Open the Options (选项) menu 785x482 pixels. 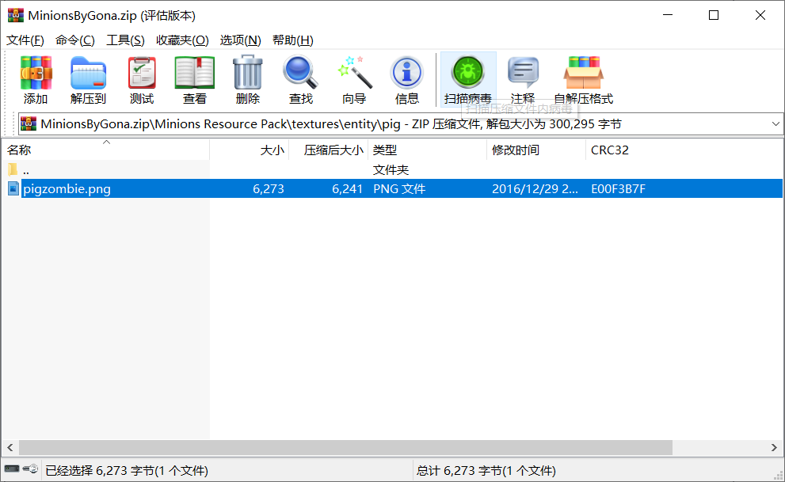click(x=240, y=40)
